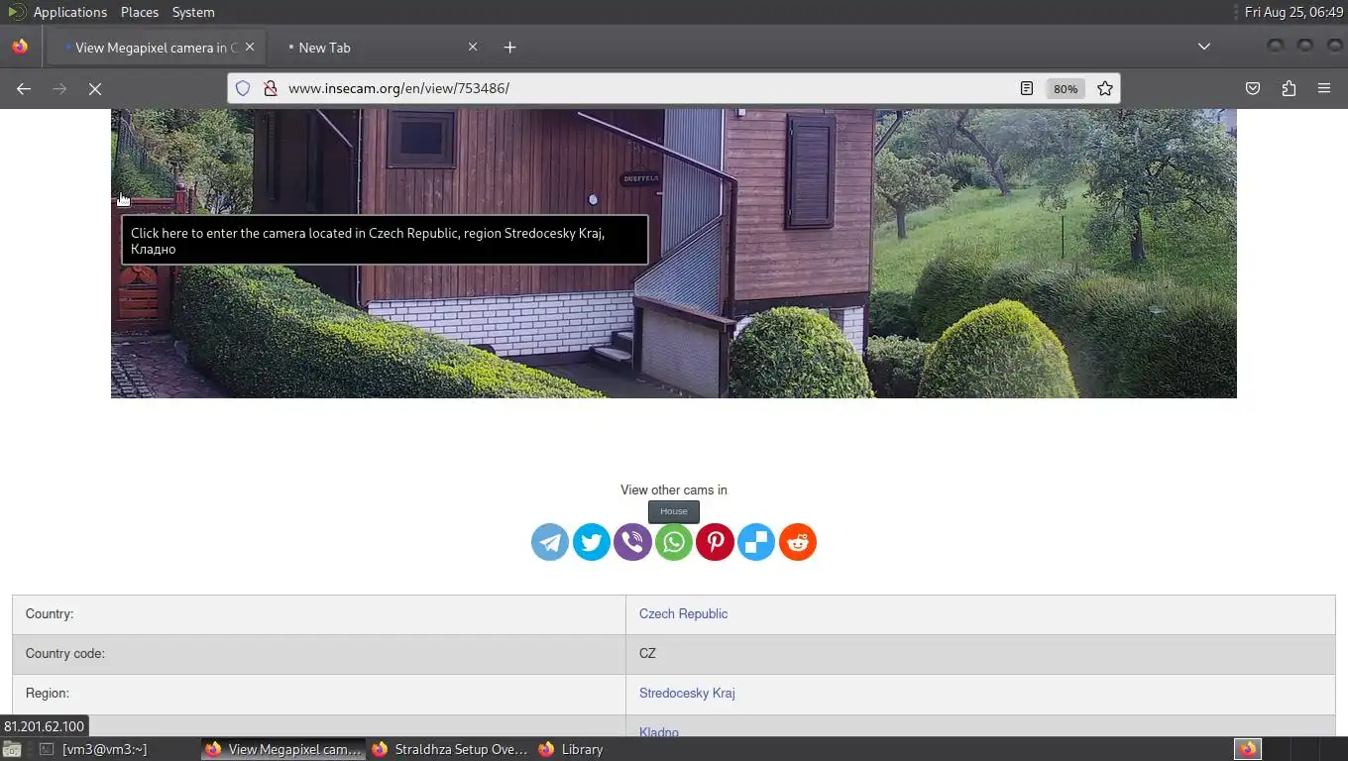Open tracking protection shield info
The height and width of the screenshot is (761, 1348).
243,88
